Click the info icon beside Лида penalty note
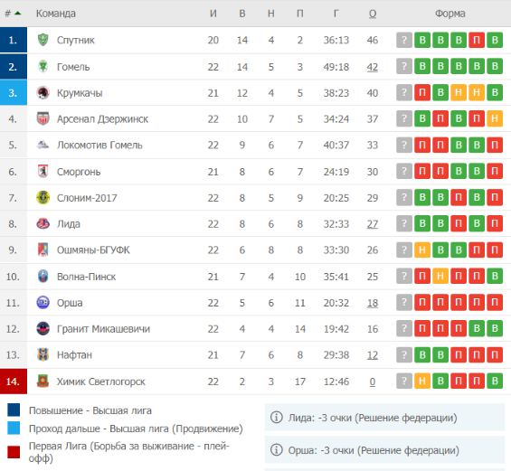This screenshot has width=511, height=471. point(277,417)
